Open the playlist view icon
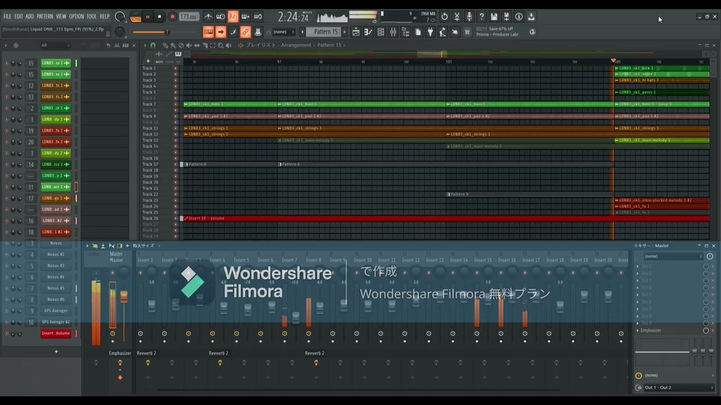The image size is (721, 405). point(355,32)
